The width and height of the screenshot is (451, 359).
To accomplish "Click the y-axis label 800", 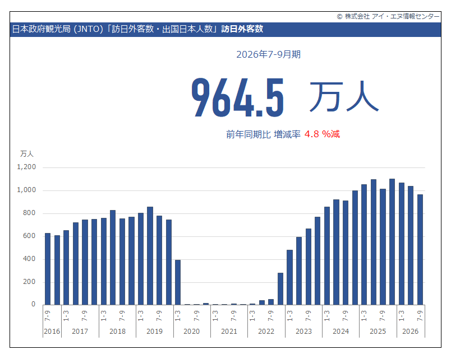I will click(x=29, y=213).
